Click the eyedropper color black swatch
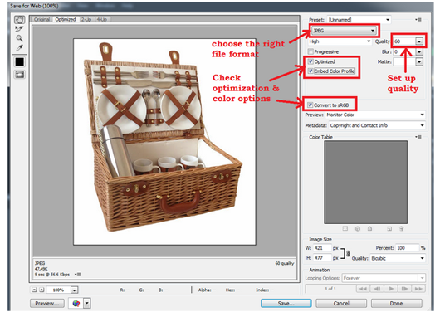This screenshot has height=312, width=440. coord(20,62)
